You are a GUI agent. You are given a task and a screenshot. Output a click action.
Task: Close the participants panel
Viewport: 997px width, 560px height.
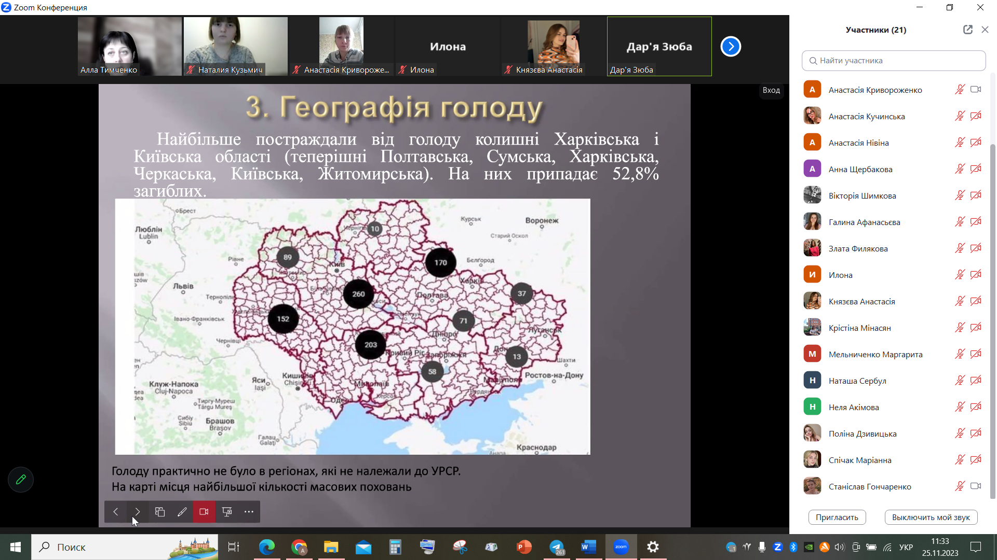[985, 30]
